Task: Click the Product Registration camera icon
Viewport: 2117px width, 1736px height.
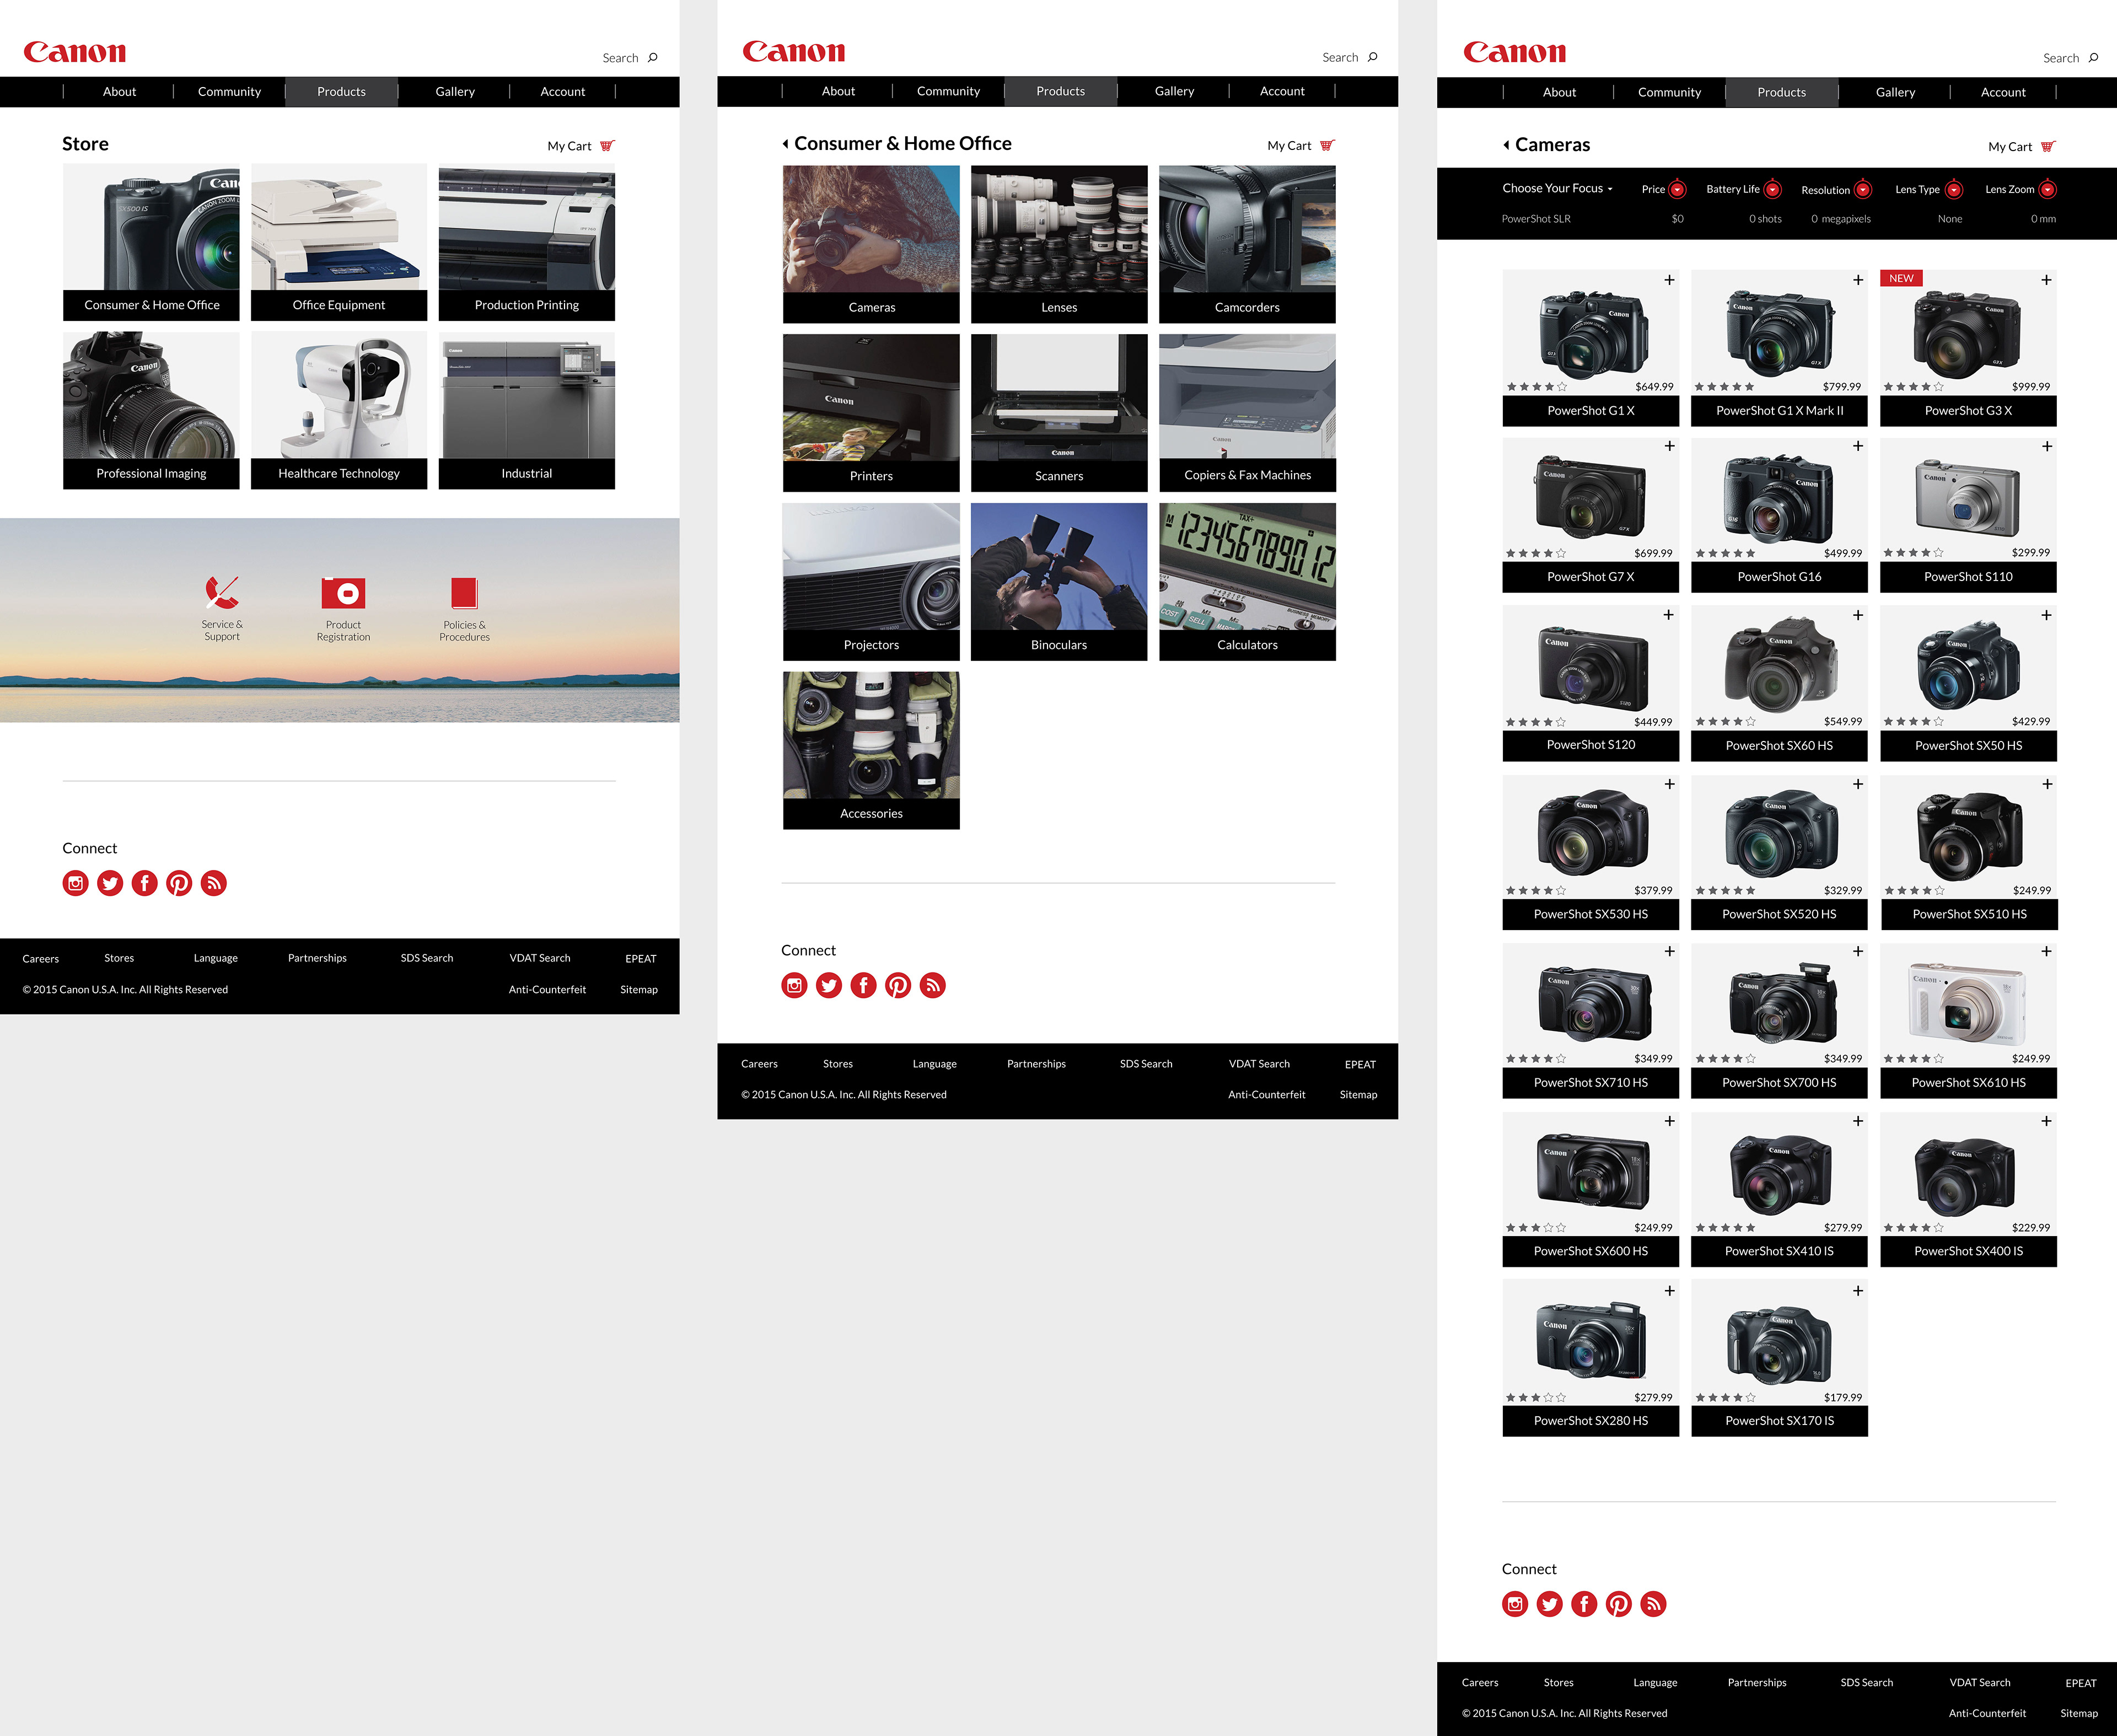Action: pyautogui.click(x=343, y=593)
